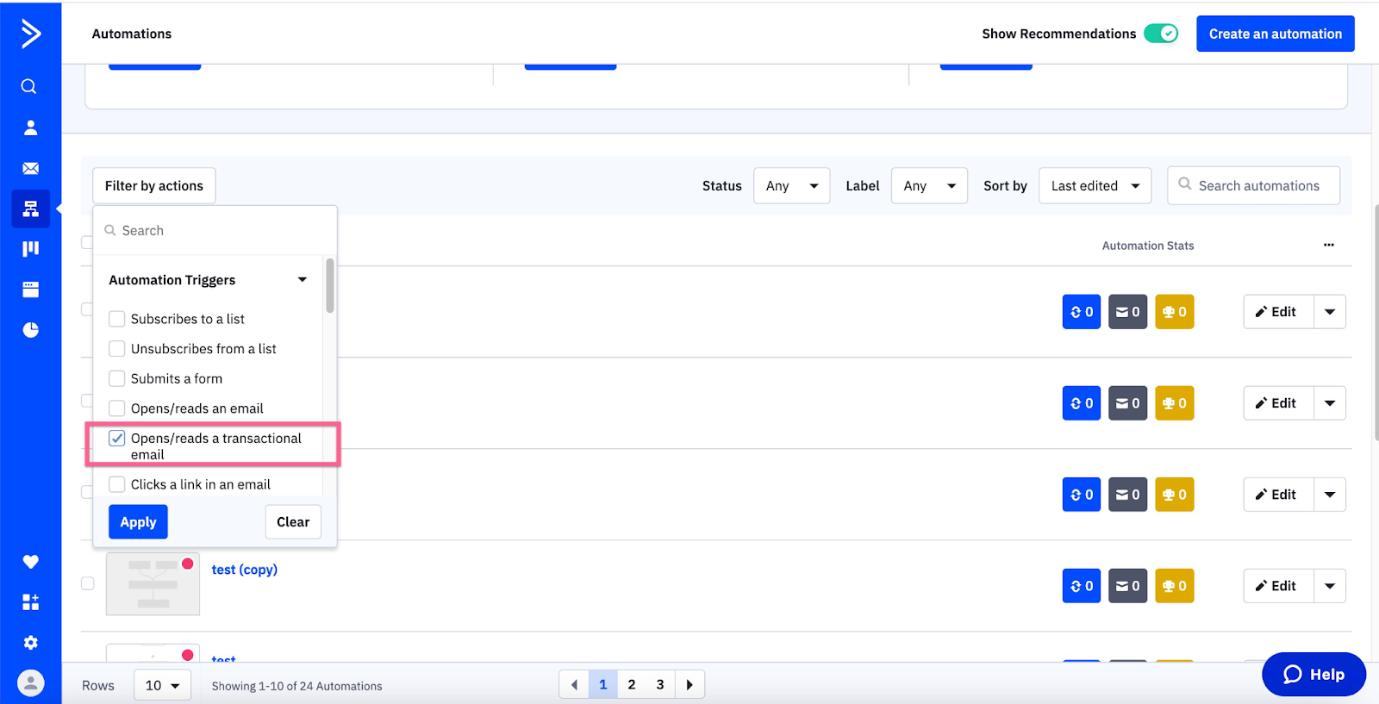Click the search magnifier icon in sidebar

click(x=29, y=86)
